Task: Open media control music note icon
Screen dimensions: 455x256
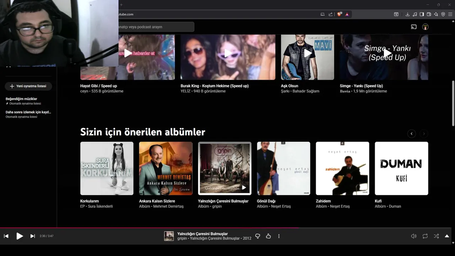Action: (x=414, y=14)
